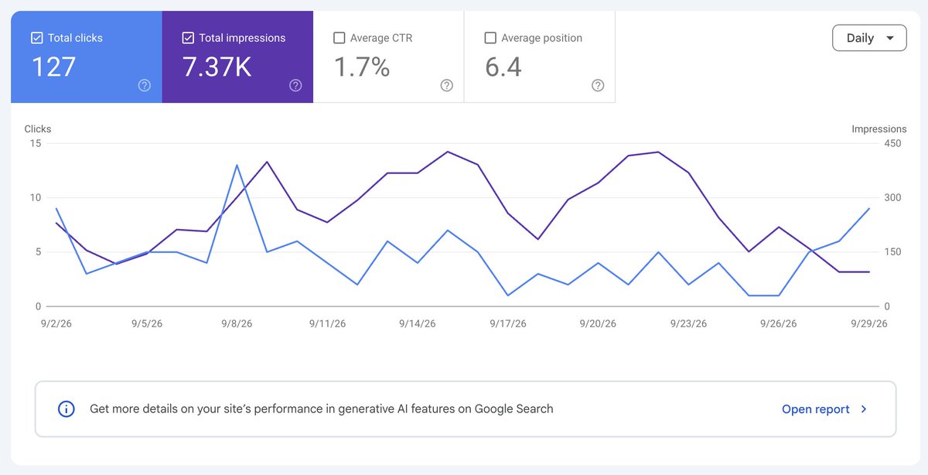The height and width of the screenshot is (475, 928).
Task: Click the 9/23/26 date label on the axis
Action: (688, 324)
